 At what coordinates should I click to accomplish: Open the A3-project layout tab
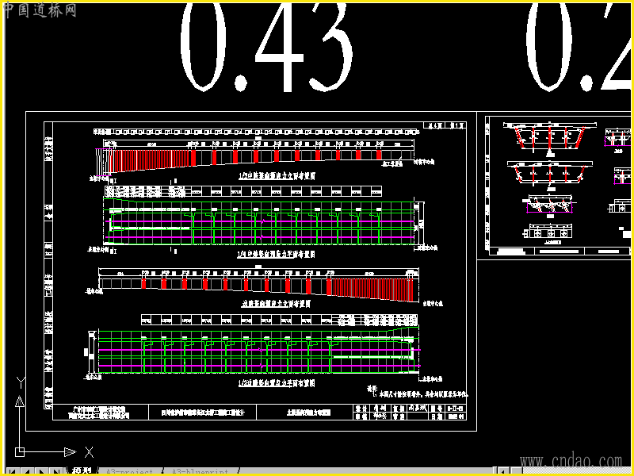(128, 472)
